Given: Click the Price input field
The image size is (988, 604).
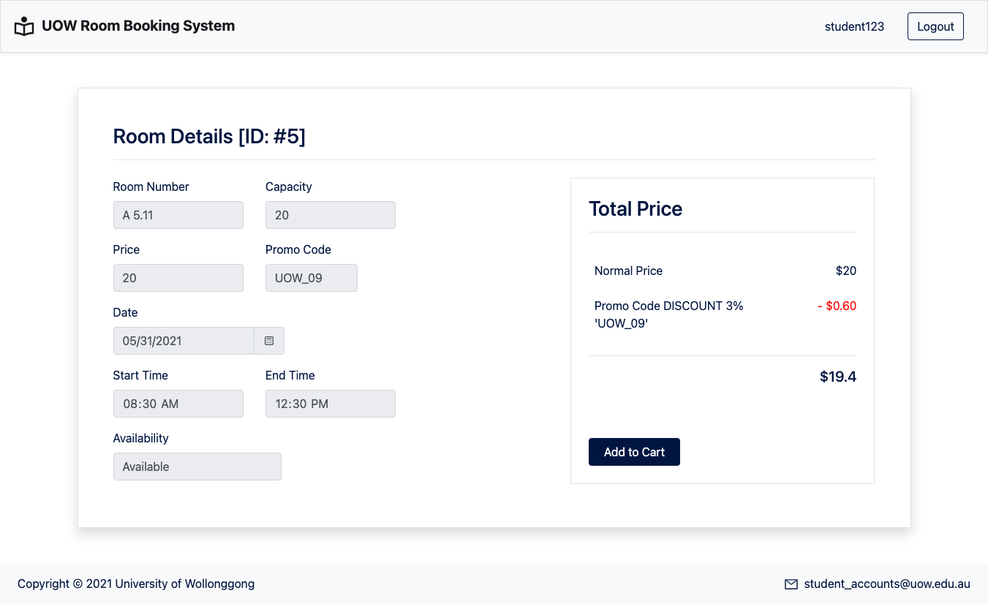Looking at the screenshot, I should [178, 278].
